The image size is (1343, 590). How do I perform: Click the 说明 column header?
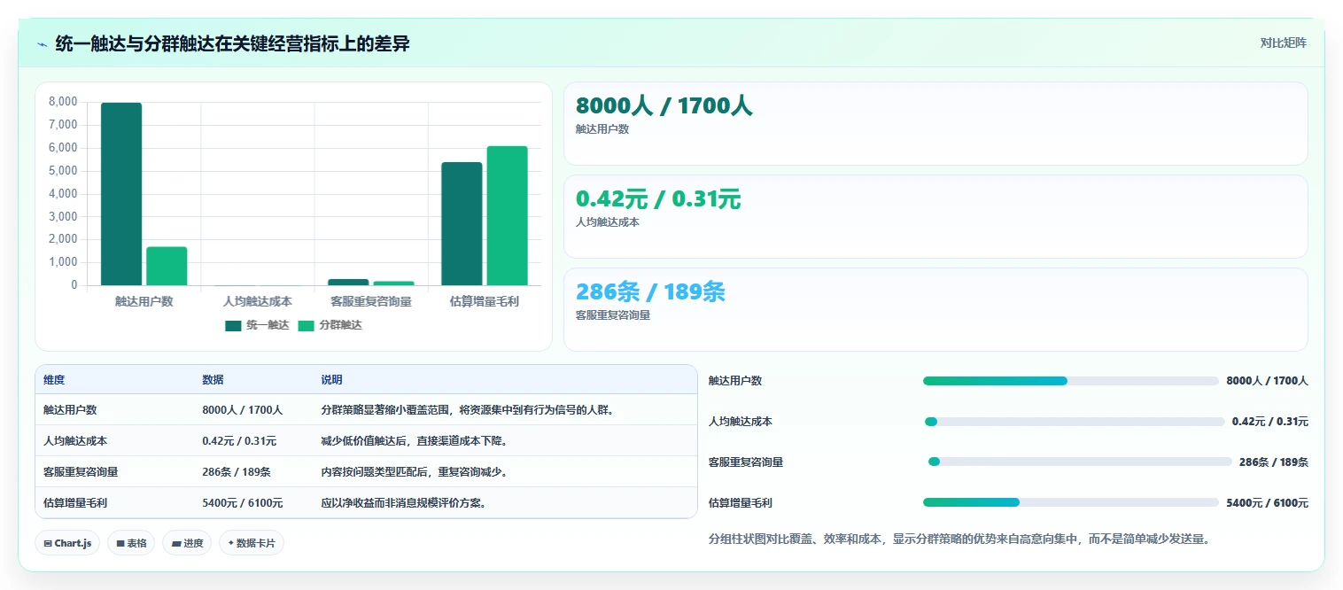331,379
